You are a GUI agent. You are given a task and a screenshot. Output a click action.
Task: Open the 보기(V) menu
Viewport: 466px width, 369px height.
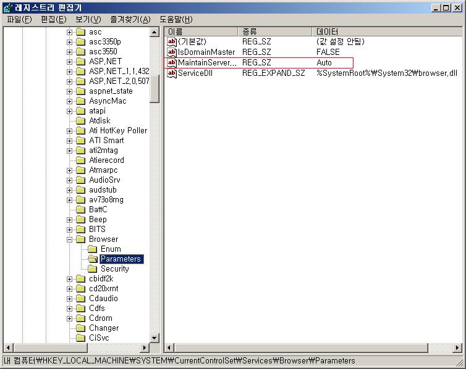tap(88, 20)
